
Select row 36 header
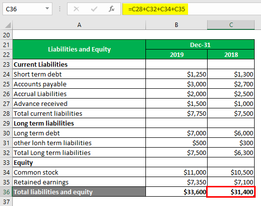click(x=6, y=192)
